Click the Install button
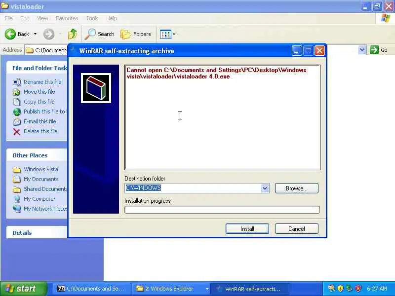Image resolution: width=395 pixels, height=296 pixels. (247, 228)
